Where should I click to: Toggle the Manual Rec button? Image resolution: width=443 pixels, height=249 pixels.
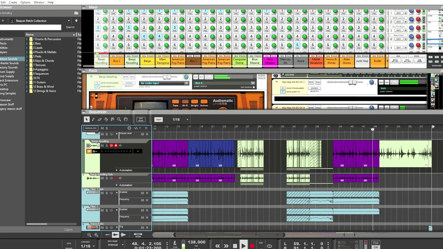click(x=91, y=128)
